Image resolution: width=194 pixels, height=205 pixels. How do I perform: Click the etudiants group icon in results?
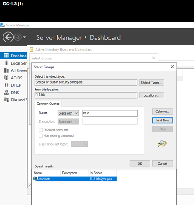click(36, 179)
